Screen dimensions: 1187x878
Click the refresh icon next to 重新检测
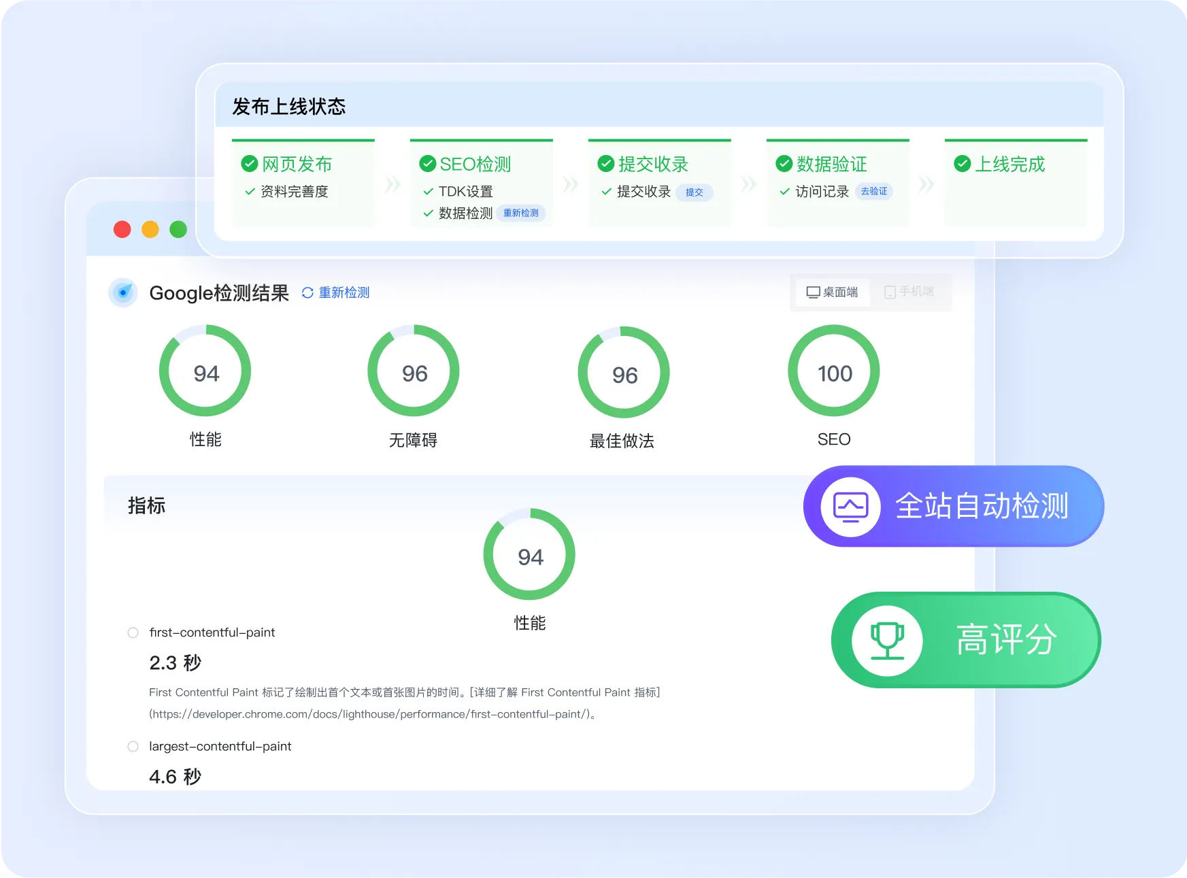(x=307, y=293)
